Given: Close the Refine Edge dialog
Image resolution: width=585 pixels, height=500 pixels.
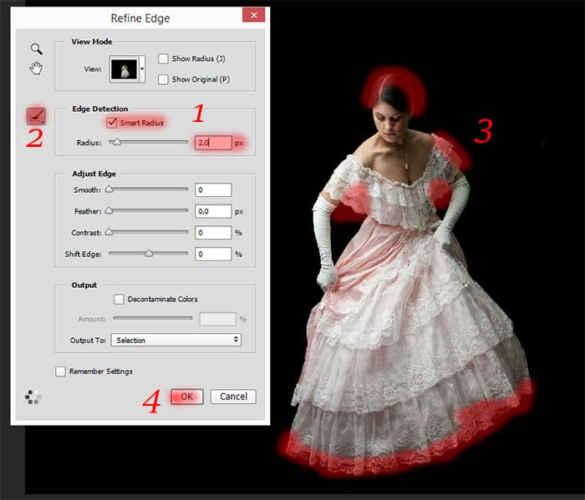Looking at the screenshot, I should 254,15.
